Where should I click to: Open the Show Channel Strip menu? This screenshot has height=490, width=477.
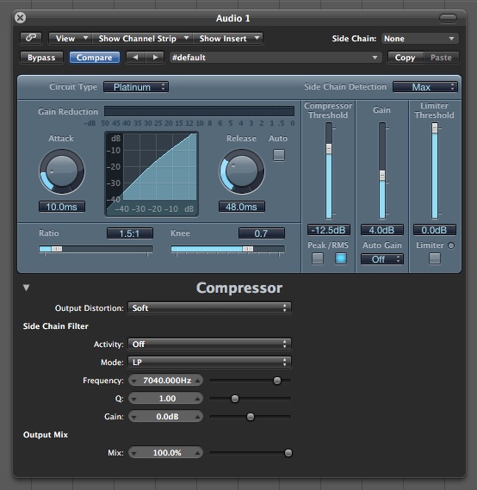click(143, 39)
